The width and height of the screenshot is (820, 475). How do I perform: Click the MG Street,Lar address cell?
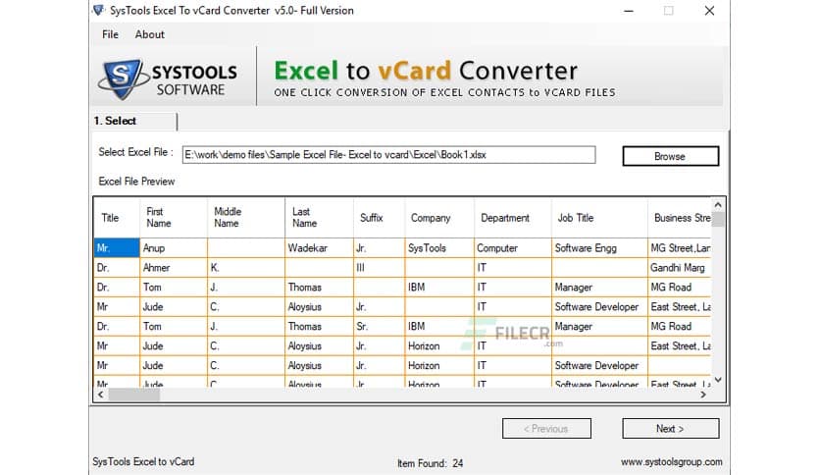click(x=680, y=248)
